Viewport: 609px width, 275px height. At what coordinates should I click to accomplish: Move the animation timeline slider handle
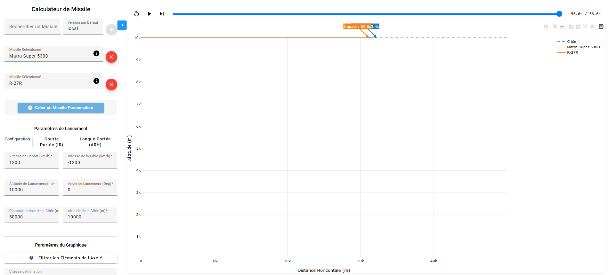pyautogui.click(x=559, y=14)
